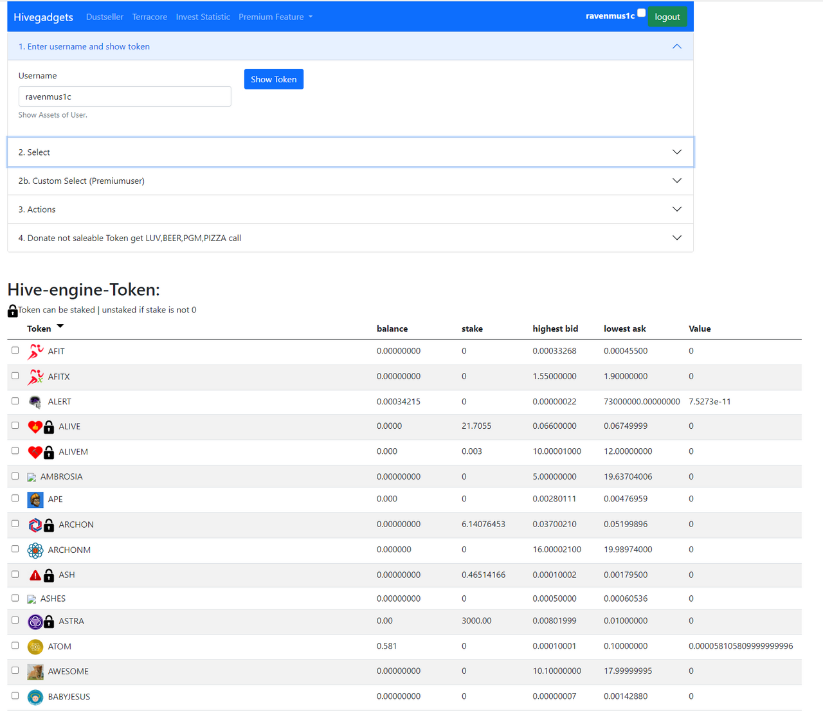The height and width of the screenshot is (711, 823).
Task: Click the ASTRA purple token icon
Action: tap(35, 622)
